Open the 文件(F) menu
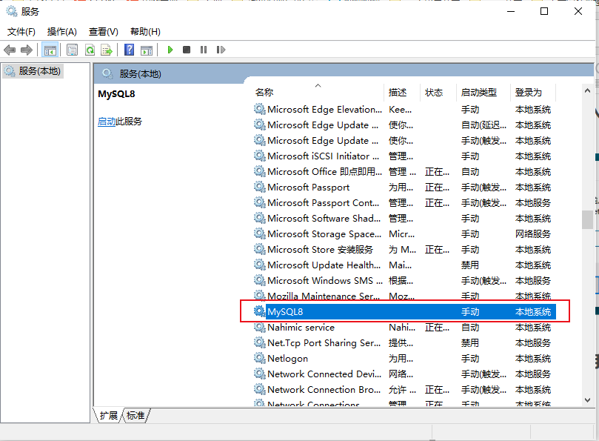The image size is (599, 441). [21, 31]
